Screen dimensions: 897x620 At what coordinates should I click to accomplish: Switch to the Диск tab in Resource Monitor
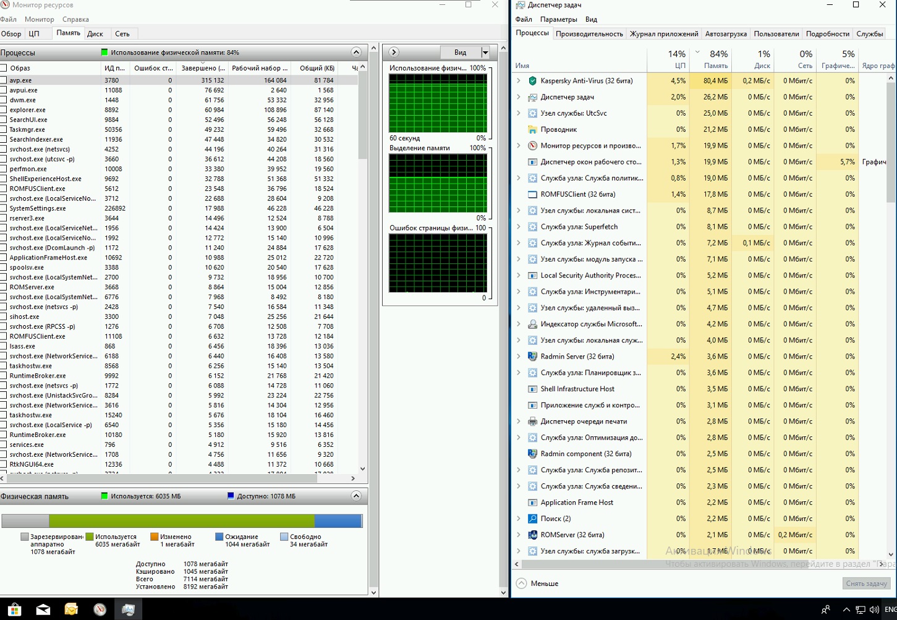pos(95,34)
